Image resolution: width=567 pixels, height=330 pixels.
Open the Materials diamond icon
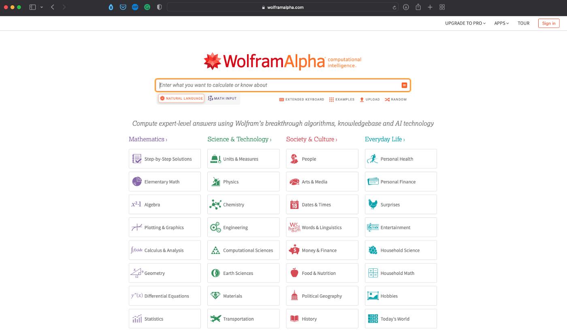(215, 296)
